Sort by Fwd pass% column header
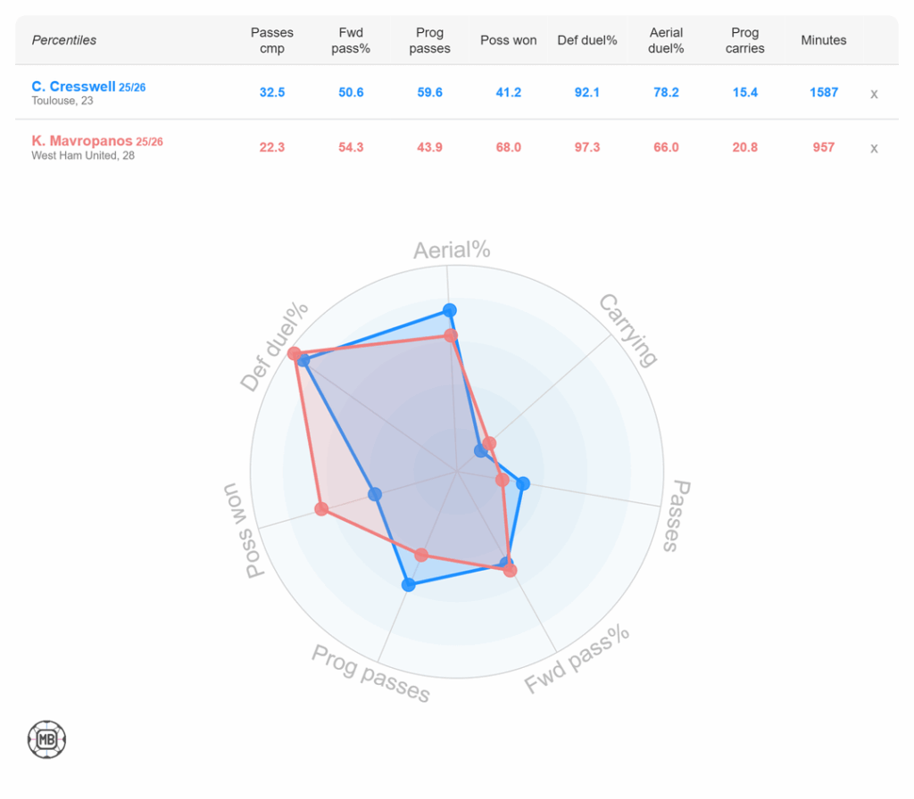This screenshot has height=799, width=914. (351, 40)
